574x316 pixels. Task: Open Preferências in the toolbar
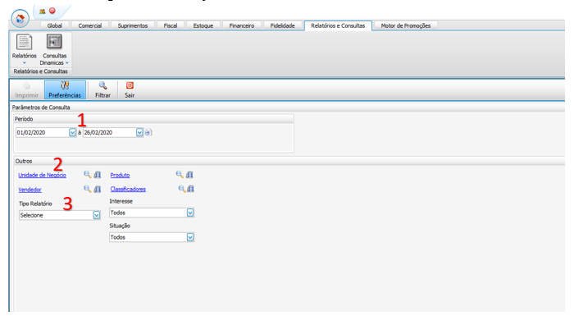pos(65,90)
